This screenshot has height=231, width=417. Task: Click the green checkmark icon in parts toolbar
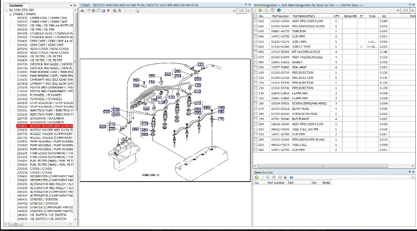click(261, 10)
